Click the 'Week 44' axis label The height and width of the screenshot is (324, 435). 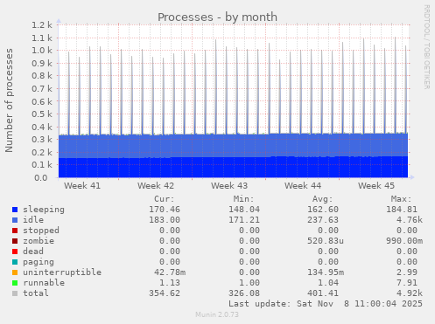point(303,186)
